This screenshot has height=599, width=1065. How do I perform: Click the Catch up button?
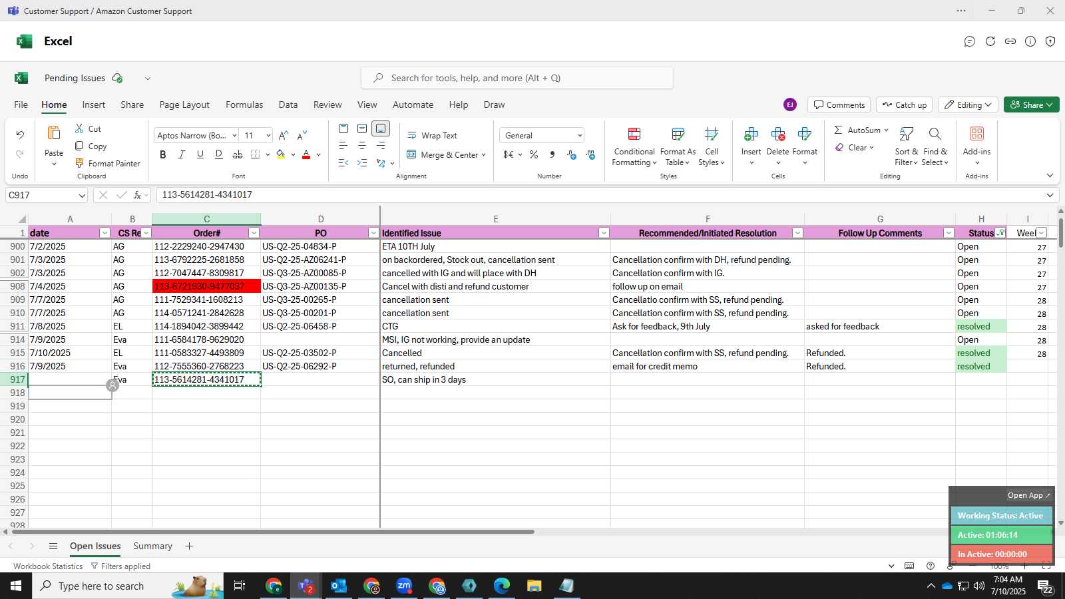(904, 104)
